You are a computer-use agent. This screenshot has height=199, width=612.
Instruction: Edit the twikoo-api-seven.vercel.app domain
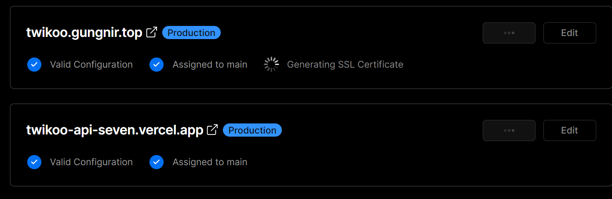click(570, 130)
